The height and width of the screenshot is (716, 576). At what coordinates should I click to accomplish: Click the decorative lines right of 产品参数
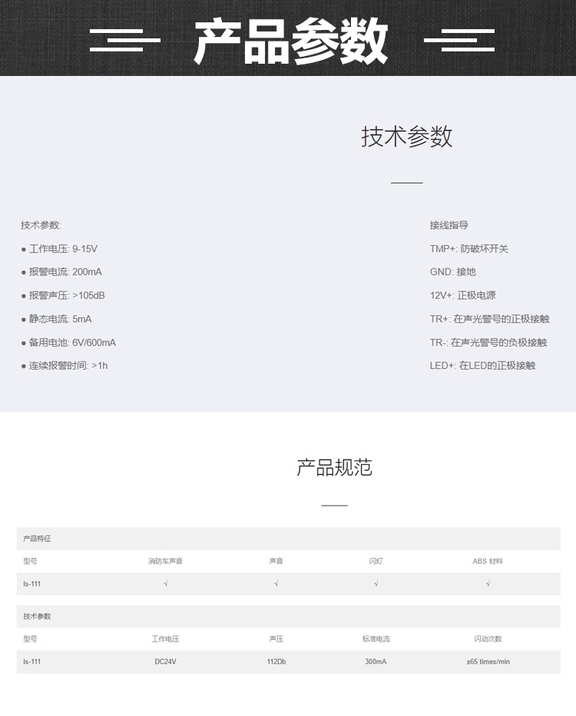(459, 40)
